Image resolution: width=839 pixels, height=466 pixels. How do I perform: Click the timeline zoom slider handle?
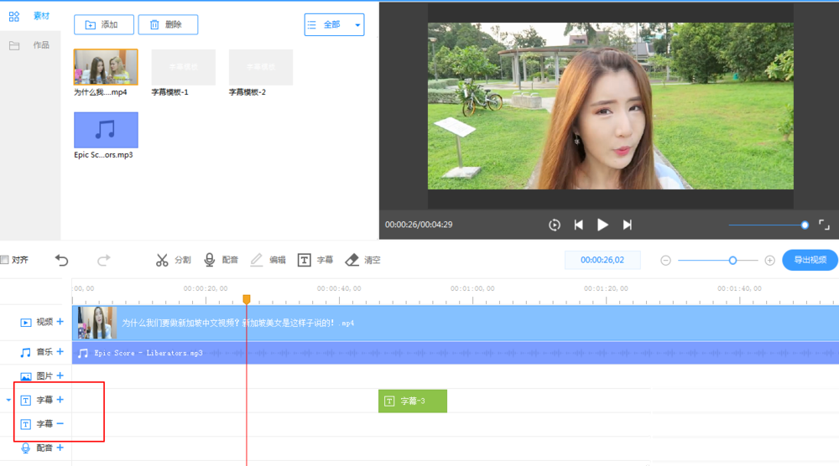point(732,261)
